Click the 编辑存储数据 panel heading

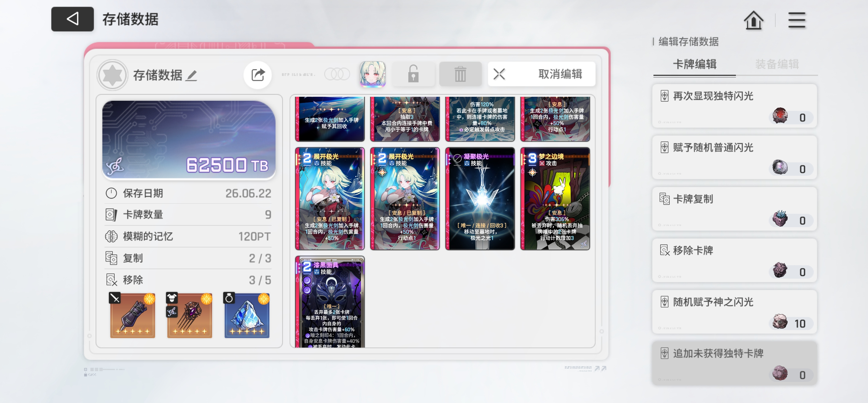coord(688,41)
